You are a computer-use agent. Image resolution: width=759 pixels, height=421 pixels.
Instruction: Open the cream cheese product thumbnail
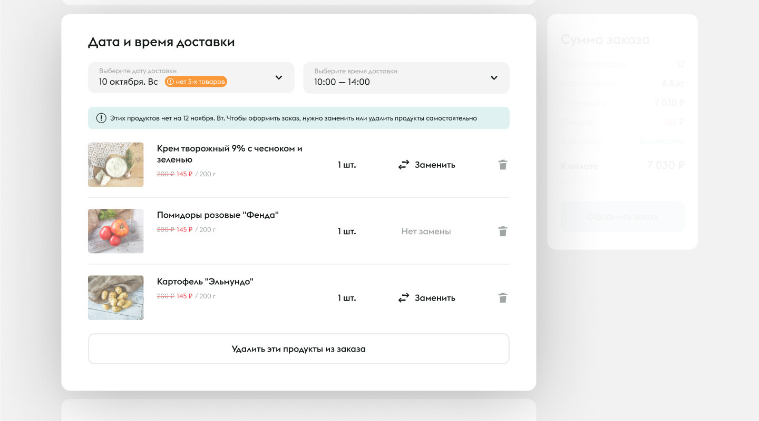(115, 164)
